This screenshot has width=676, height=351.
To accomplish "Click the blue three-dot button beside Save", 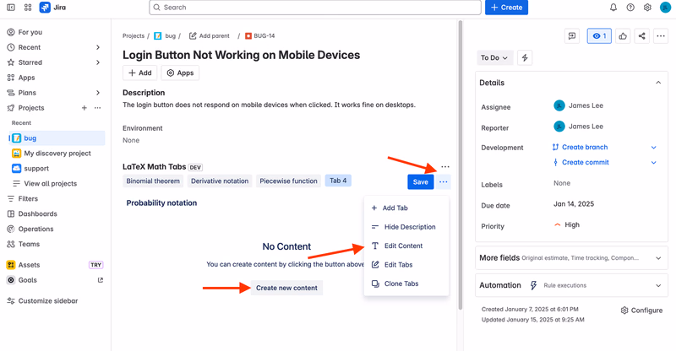I will (443, 181).
